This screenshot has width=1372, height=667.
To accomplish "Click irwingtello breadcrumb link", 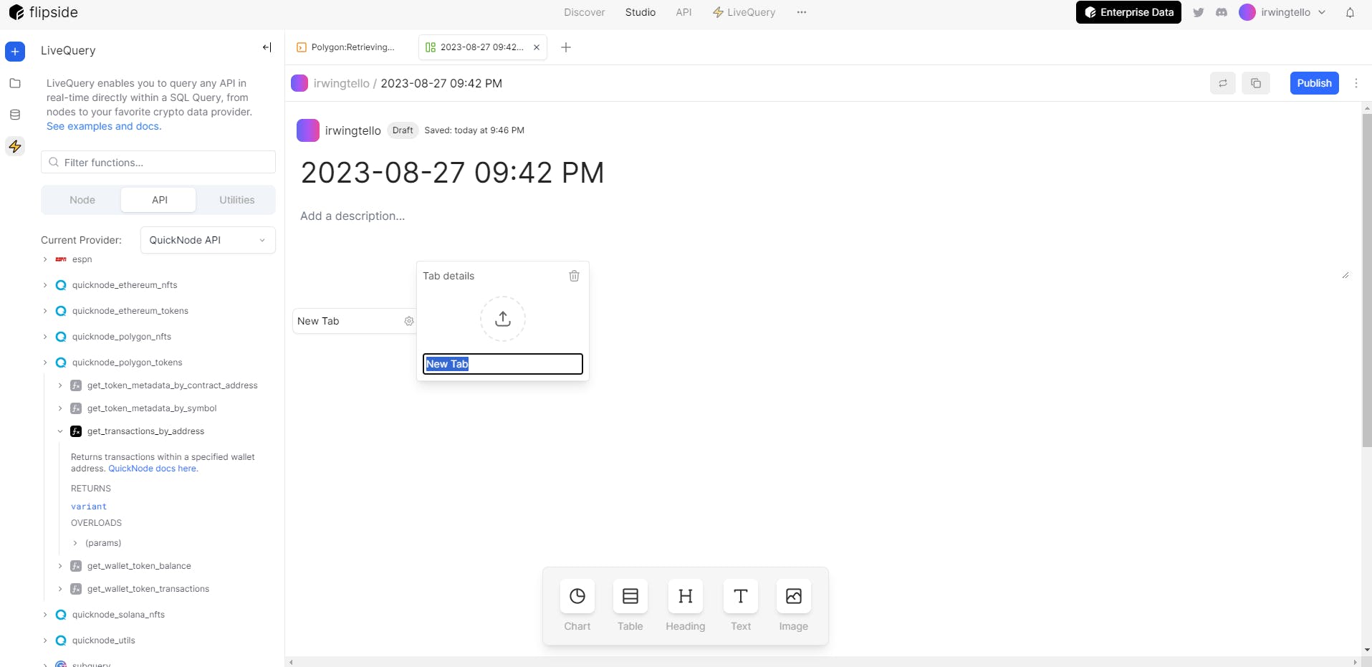I will point(341,83).
